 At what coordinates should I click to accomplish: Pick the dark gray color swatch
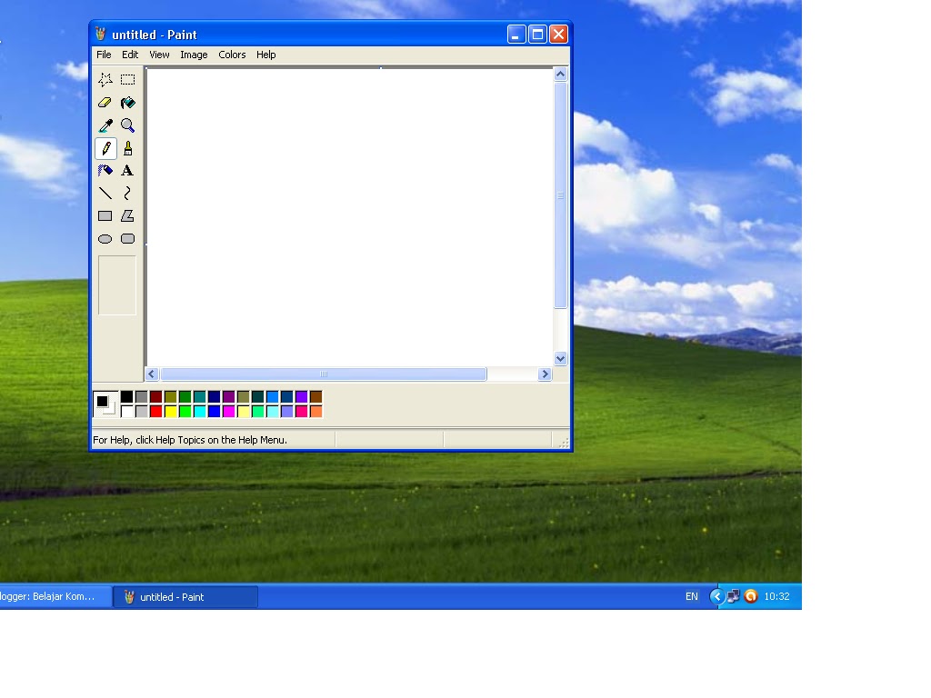point(141,397)
